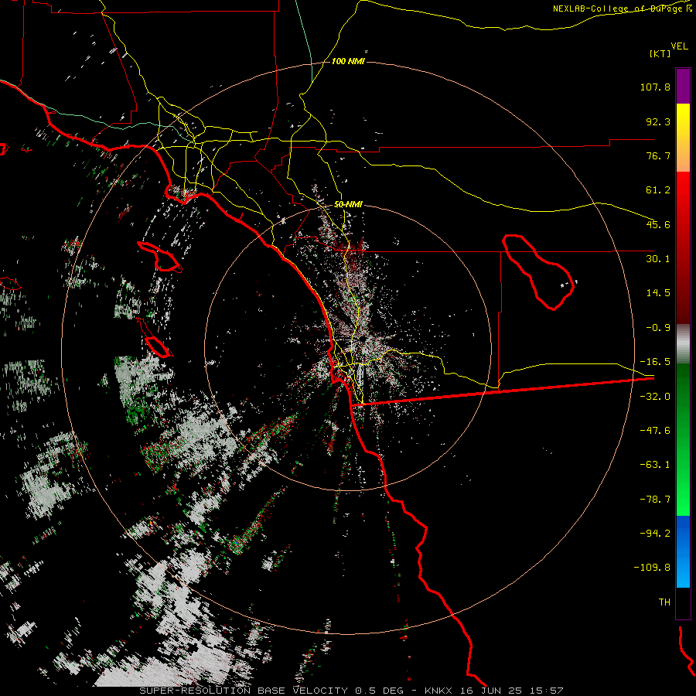Select the "[KT]" units label
The height and width of the screenshot is (696, 696).
[x=660, y=53]
